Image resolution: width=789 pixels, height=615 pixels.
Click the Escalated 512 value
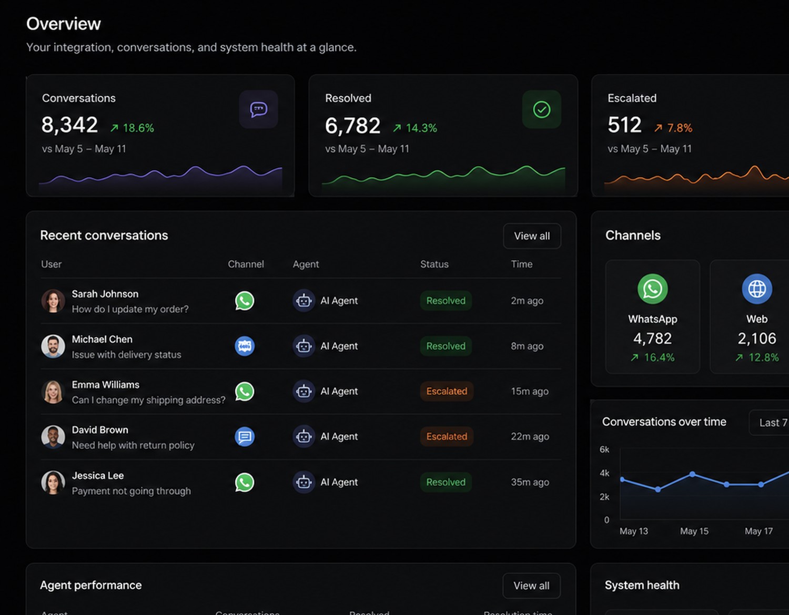(624, 125)
